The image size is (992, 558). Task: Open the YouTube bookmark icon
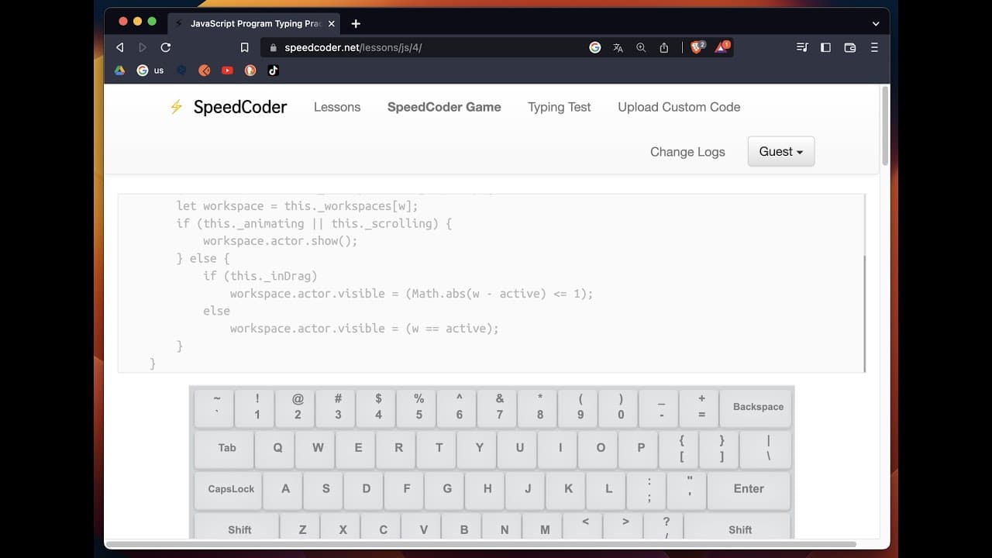click(227, 70)
